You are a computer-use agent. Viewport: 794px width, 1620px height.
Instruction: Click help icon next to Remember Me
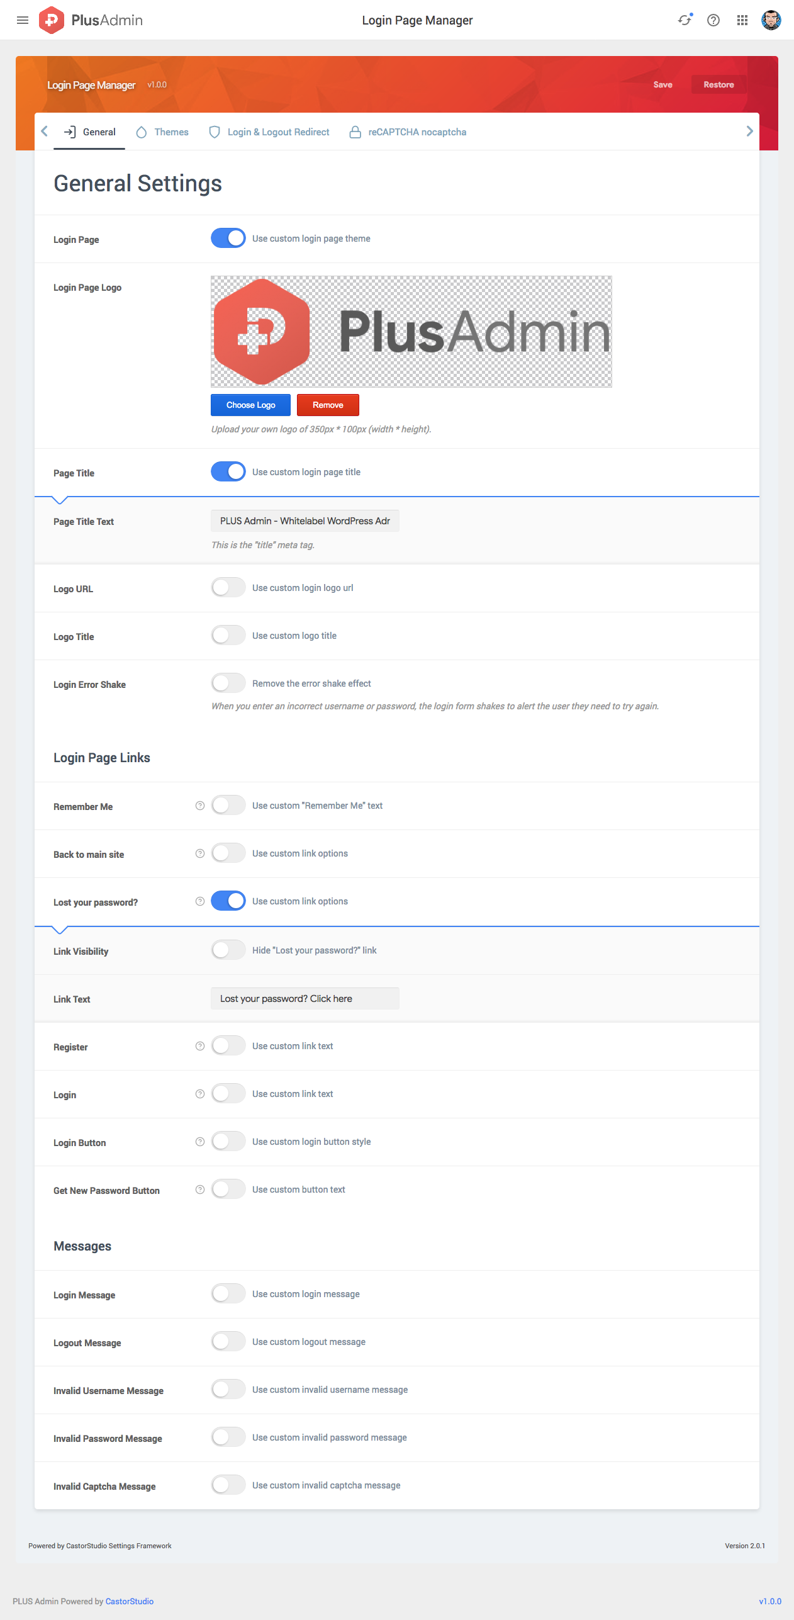200,806
